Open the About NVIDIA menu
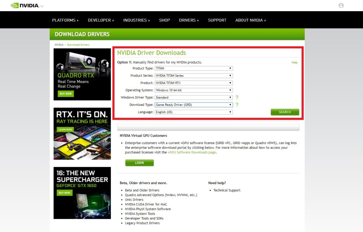Viewport: 363px width, 232px height. [251, 20]
